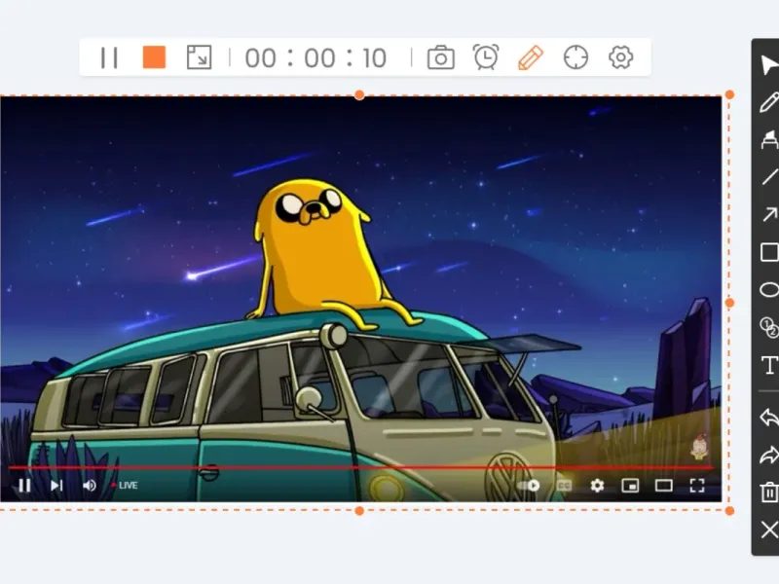Click bottom-center handle of recording region
Viewport: 779px width, 584px height.
pyautogui.click(x=359, y=510)
